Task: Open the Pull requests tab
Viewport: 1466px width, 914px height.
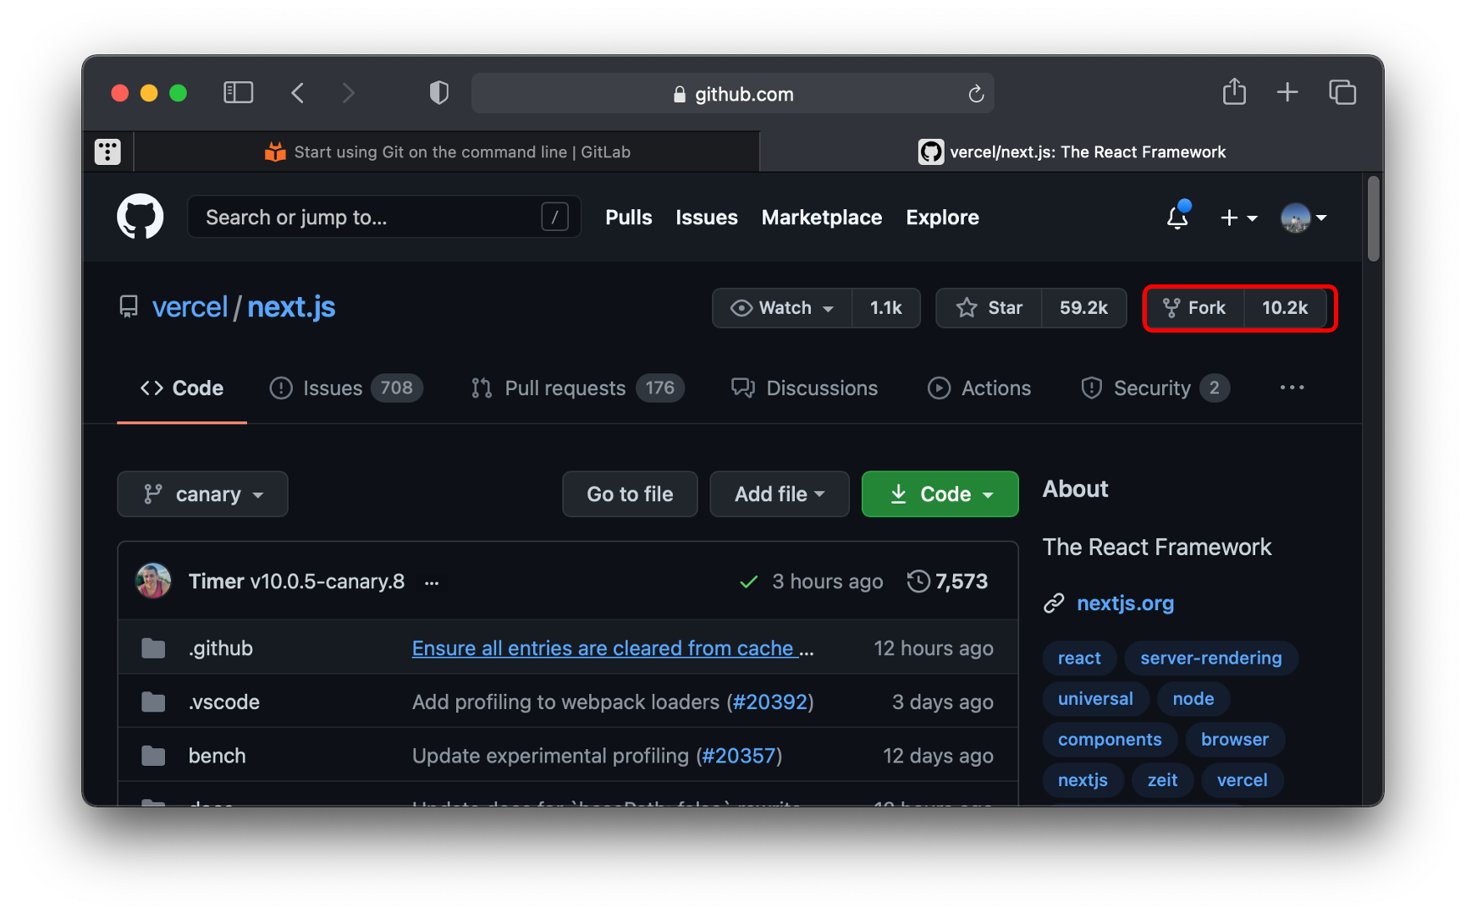Action: 577,388
